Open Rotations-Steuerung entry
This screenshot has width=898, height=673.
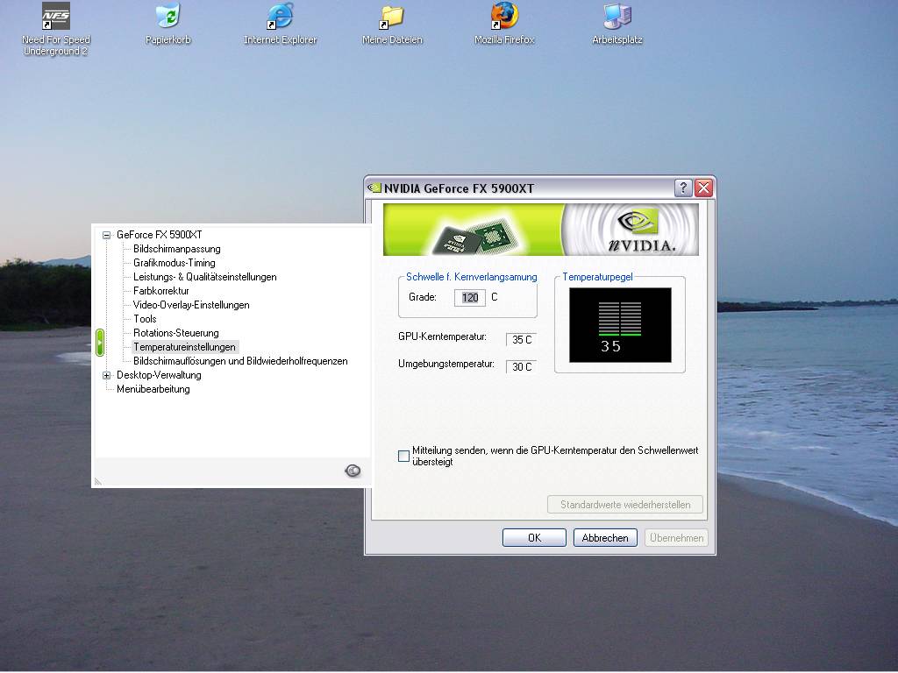pos(175,333)
